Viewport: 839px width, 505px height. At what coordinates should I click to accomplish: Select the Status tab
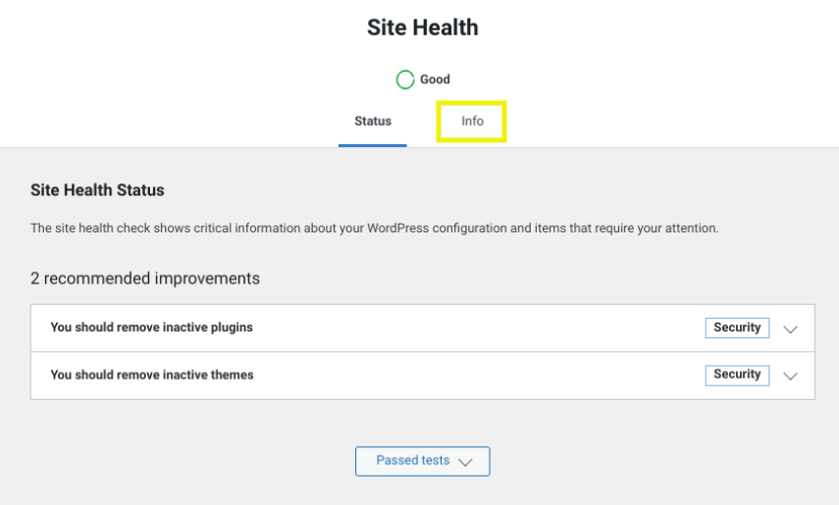click(x=373, y=122)
